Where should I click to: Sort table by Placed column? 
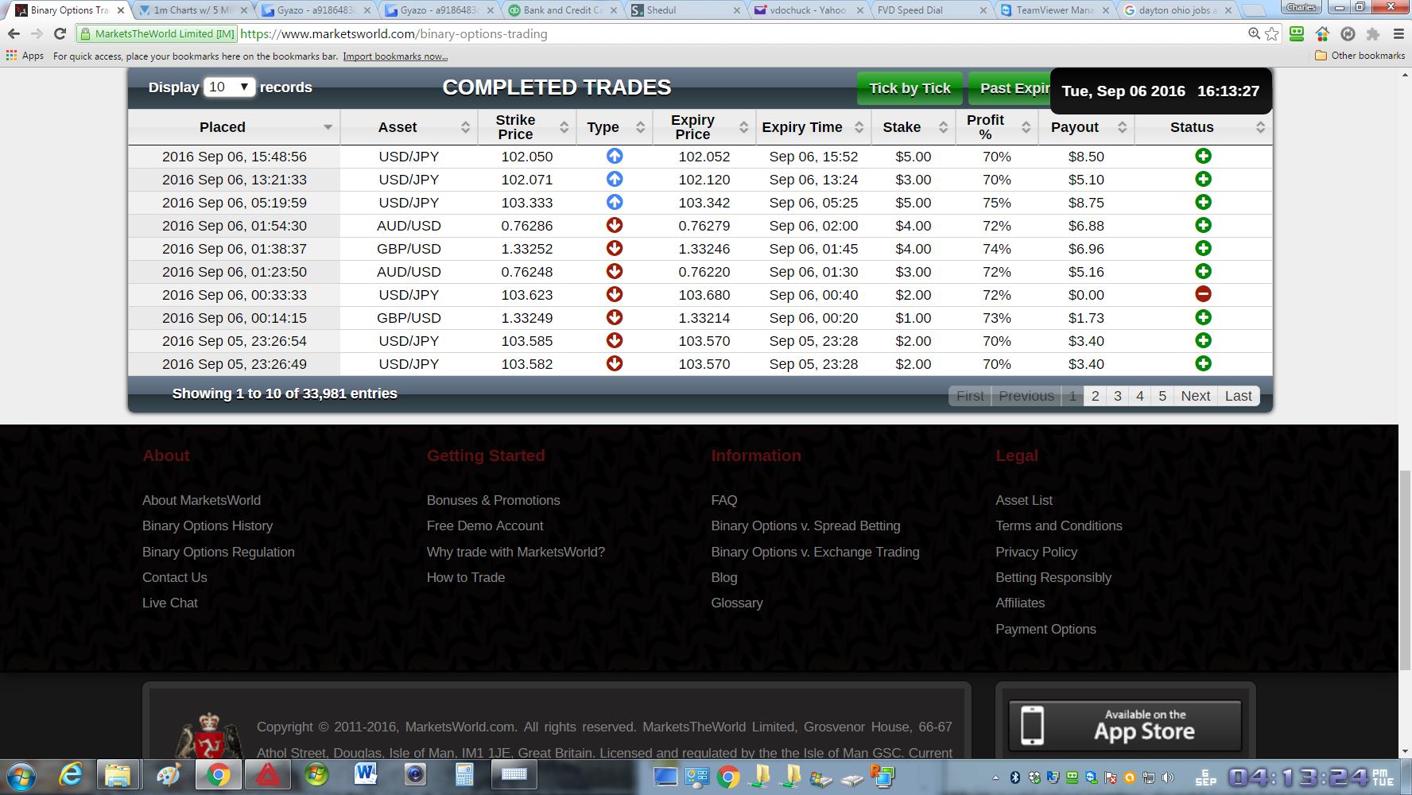234,127
